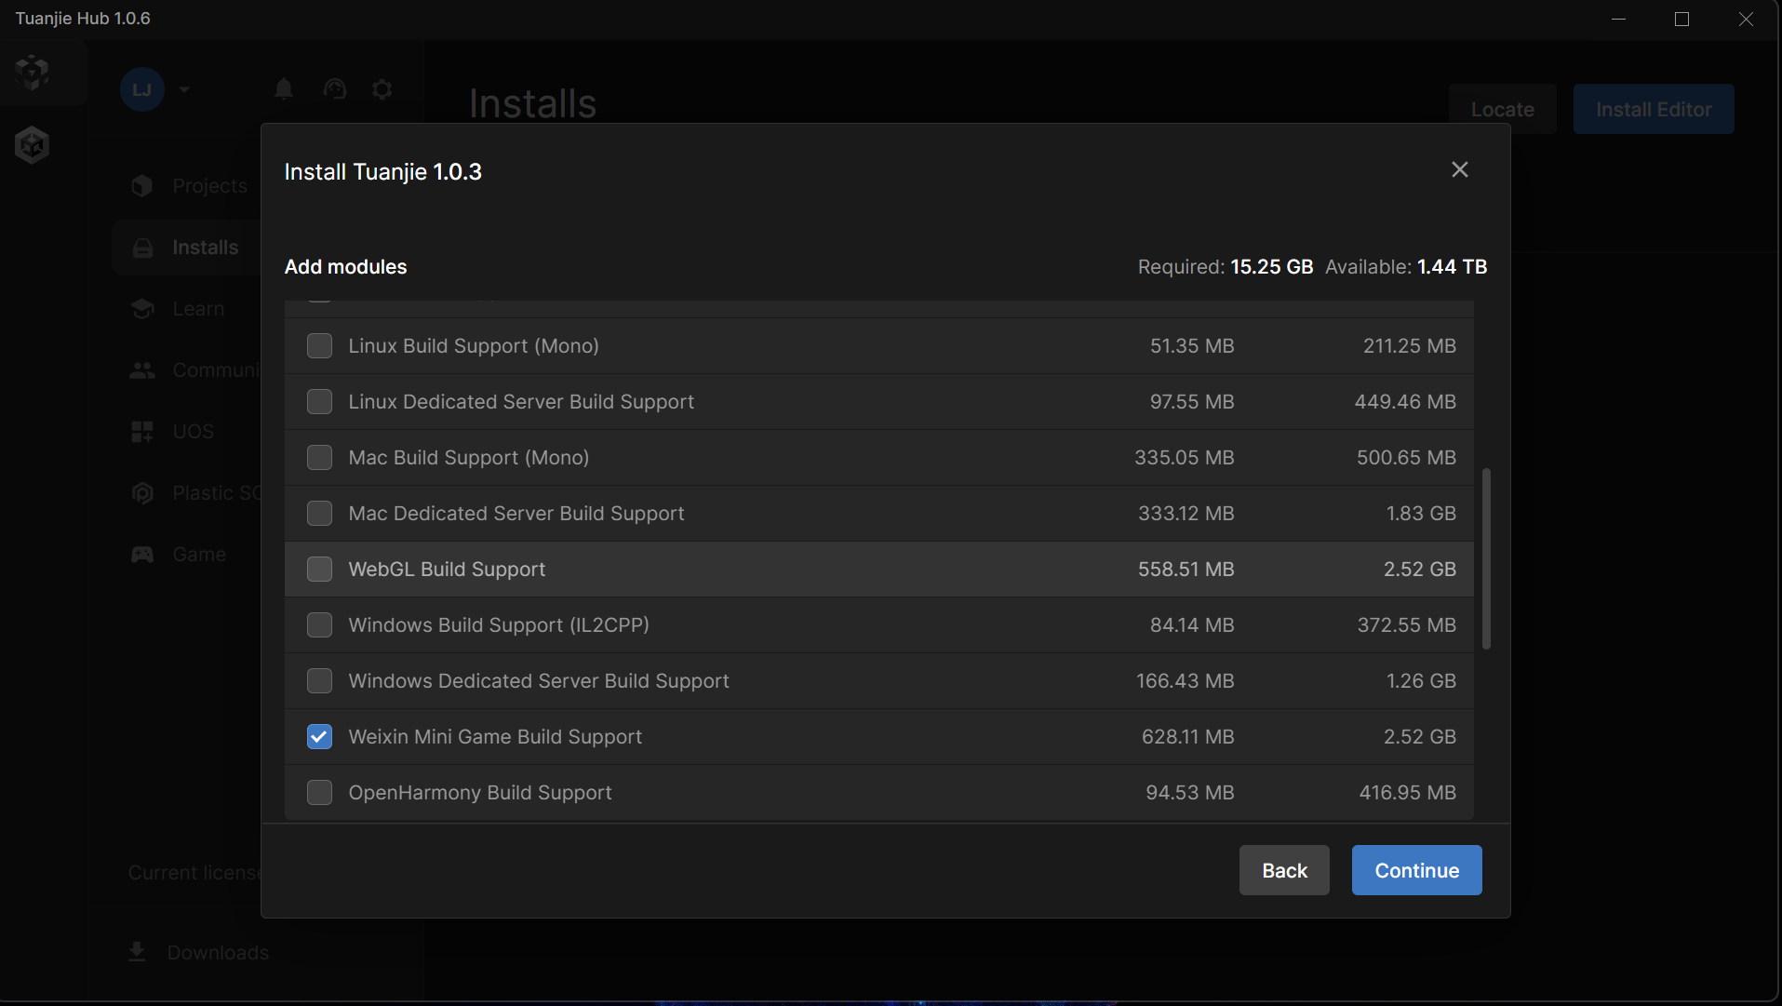Click the 558.51 MB download size
1782x1006 pixels.
pyautogui.click(x=1186, y=570)
